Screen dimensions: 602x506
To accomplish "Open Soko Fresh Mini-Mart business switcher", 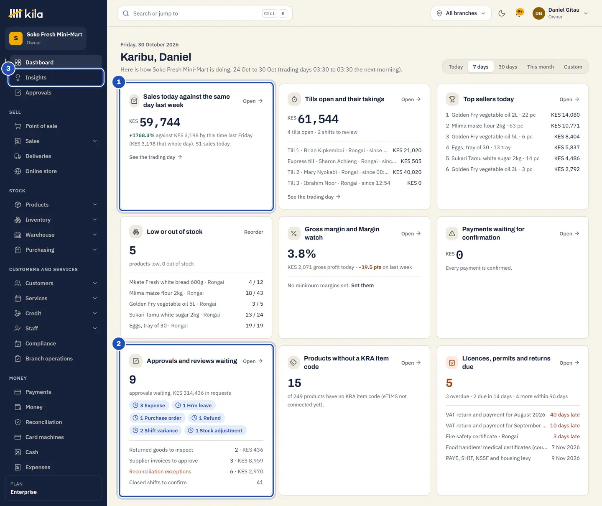I will pyautogui.click(x=46, y=38).
